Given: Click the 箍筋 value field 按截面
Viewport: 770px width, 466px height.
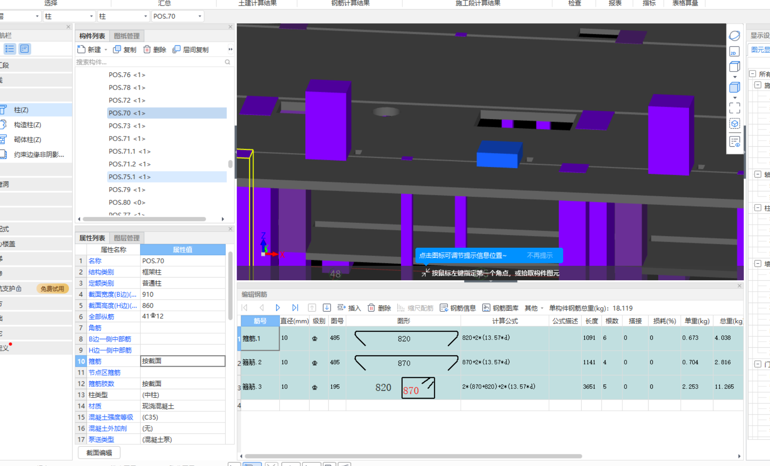Looking at the screenshot, I should (x=183, y=361).
